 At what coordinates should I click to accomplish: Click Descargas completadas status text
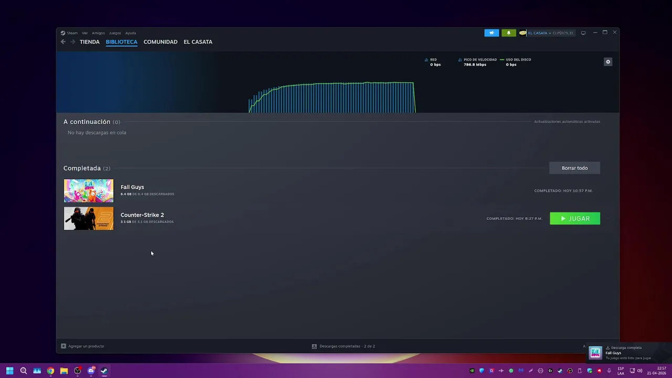[x=347, y=346]
